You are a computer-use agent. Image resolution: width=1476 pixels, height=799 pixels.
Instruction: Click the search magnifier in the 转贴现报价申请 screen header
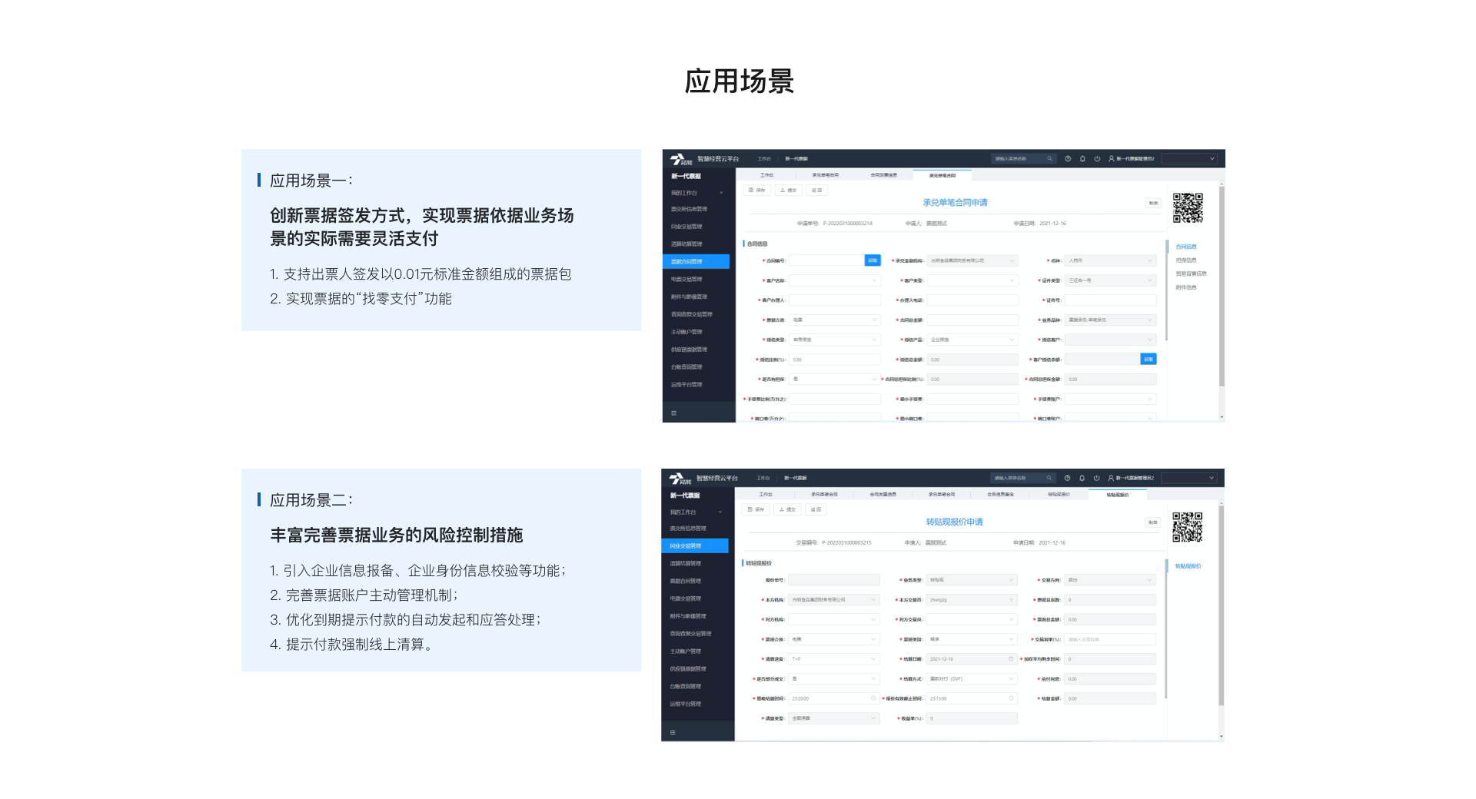pos(1049,478)
